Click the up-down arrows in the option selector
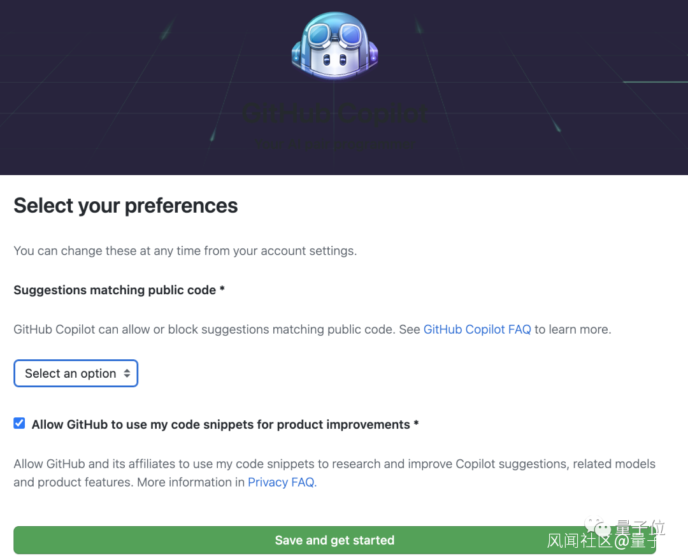Screen dimensions: 688x558 click(x=127, y=374)
